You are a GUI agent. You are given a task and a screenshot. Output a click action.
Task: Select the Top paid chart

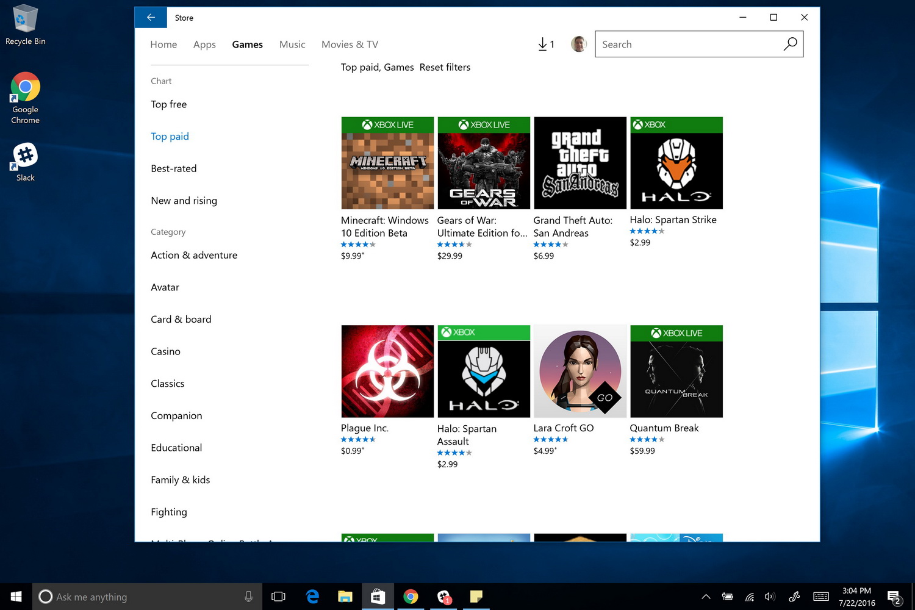coord(170,137)
